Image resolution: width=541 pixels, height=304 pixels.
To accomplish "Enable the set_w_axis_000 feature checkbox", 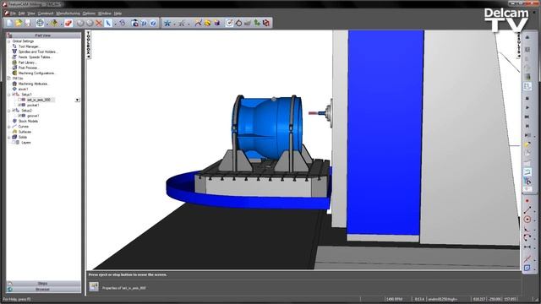I will point(19,100).
